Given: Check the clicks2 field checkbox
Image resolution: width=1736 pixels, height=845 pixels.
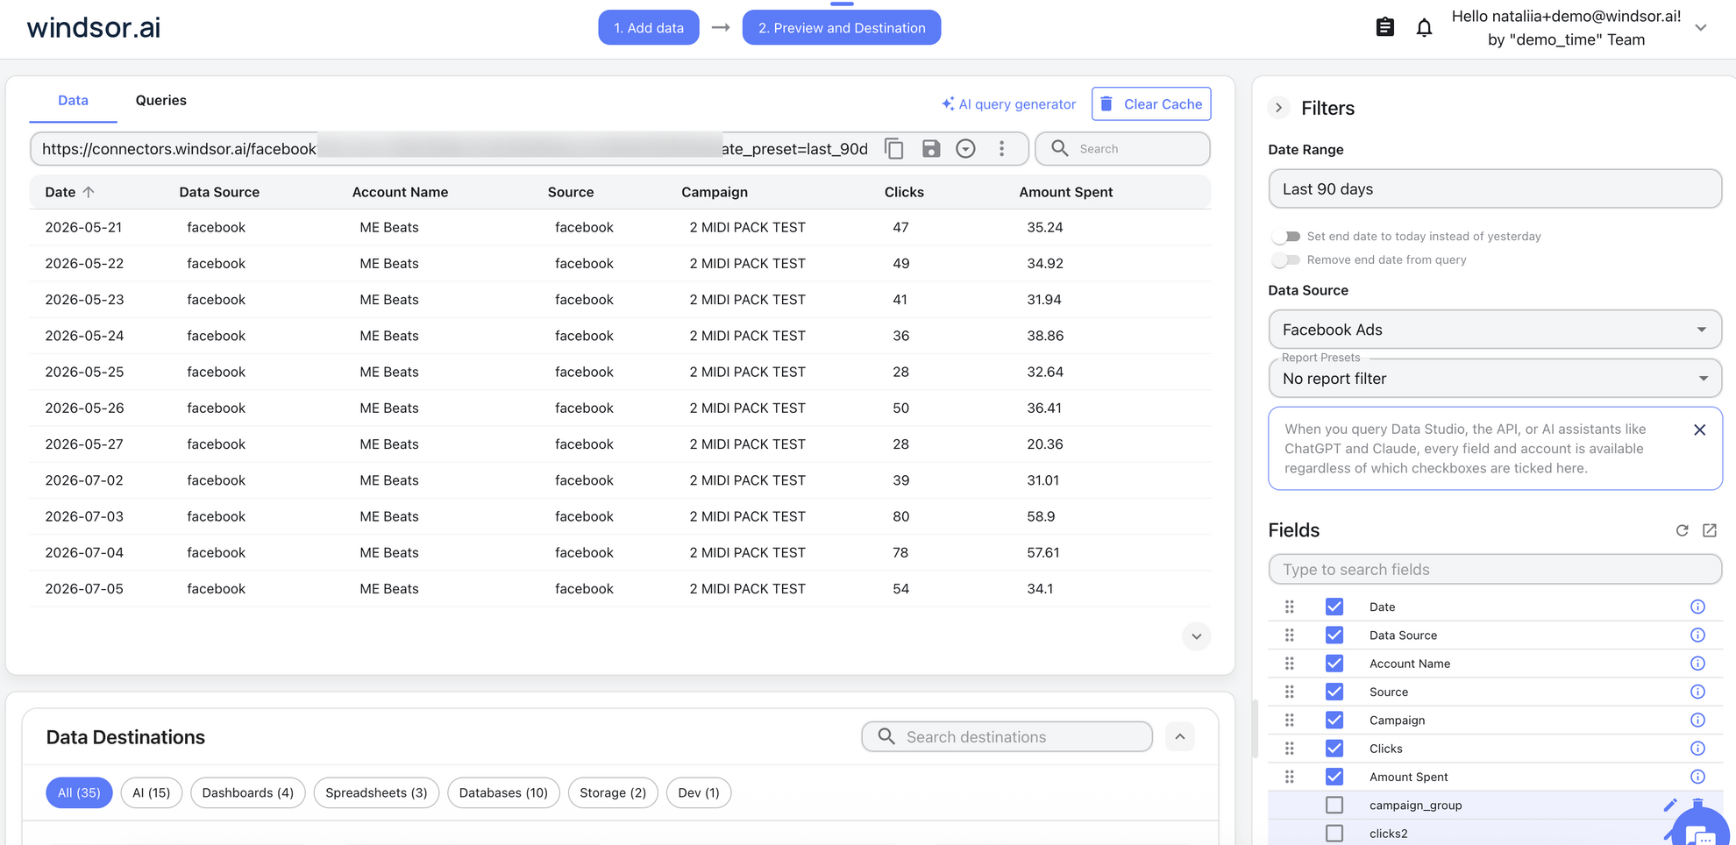Looking at the screenshot, I should (1334, 834).
